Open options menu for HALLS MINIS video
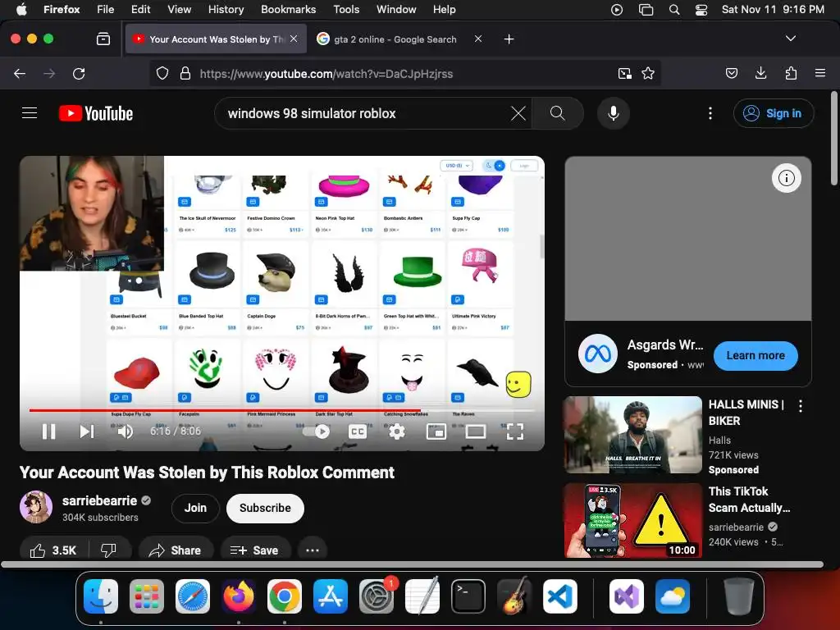The width and height of the screenshot is (840, 630). point(801,406)
